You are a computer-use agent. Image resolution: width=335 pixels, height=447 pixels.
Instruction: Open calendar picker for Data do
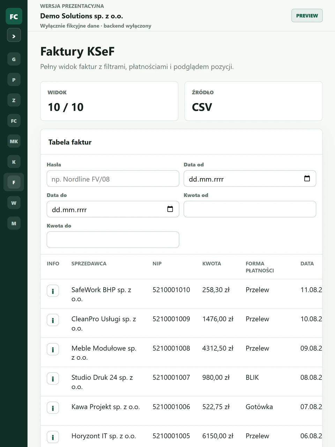[x=170, y=209]
